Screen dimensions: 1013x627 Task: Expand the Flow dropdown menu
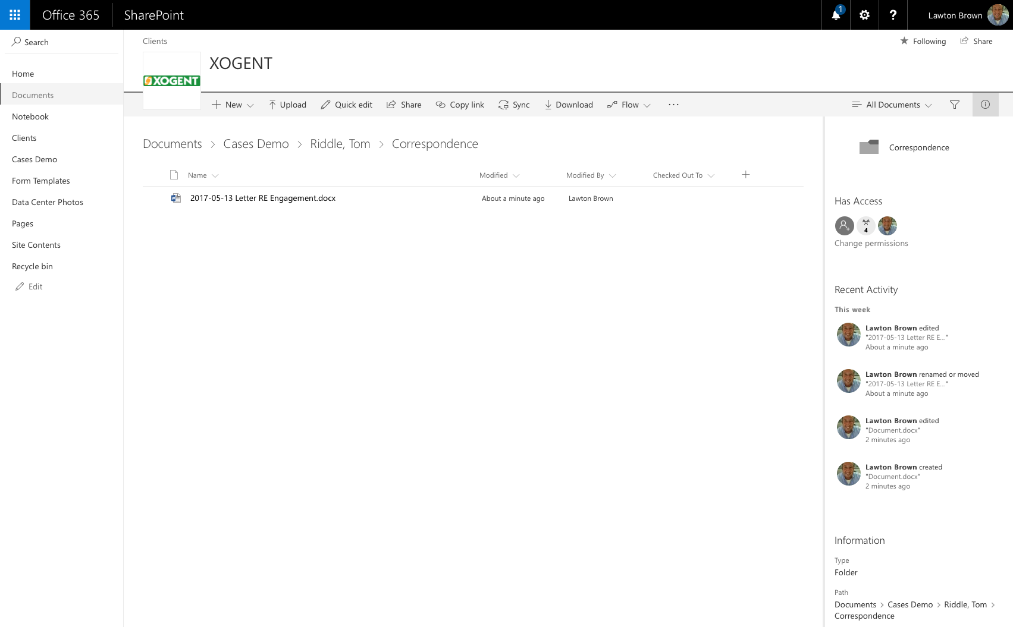pyautogui.click(x=629, y=105)
